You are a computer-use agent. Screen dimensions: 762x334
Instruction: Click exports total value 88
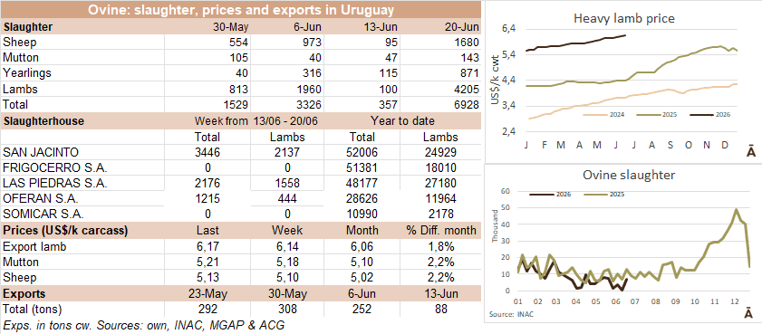pos(440,309)
